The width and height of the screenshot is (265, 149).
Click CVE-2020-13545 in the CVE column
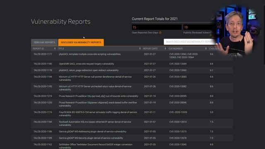[178, 144]
